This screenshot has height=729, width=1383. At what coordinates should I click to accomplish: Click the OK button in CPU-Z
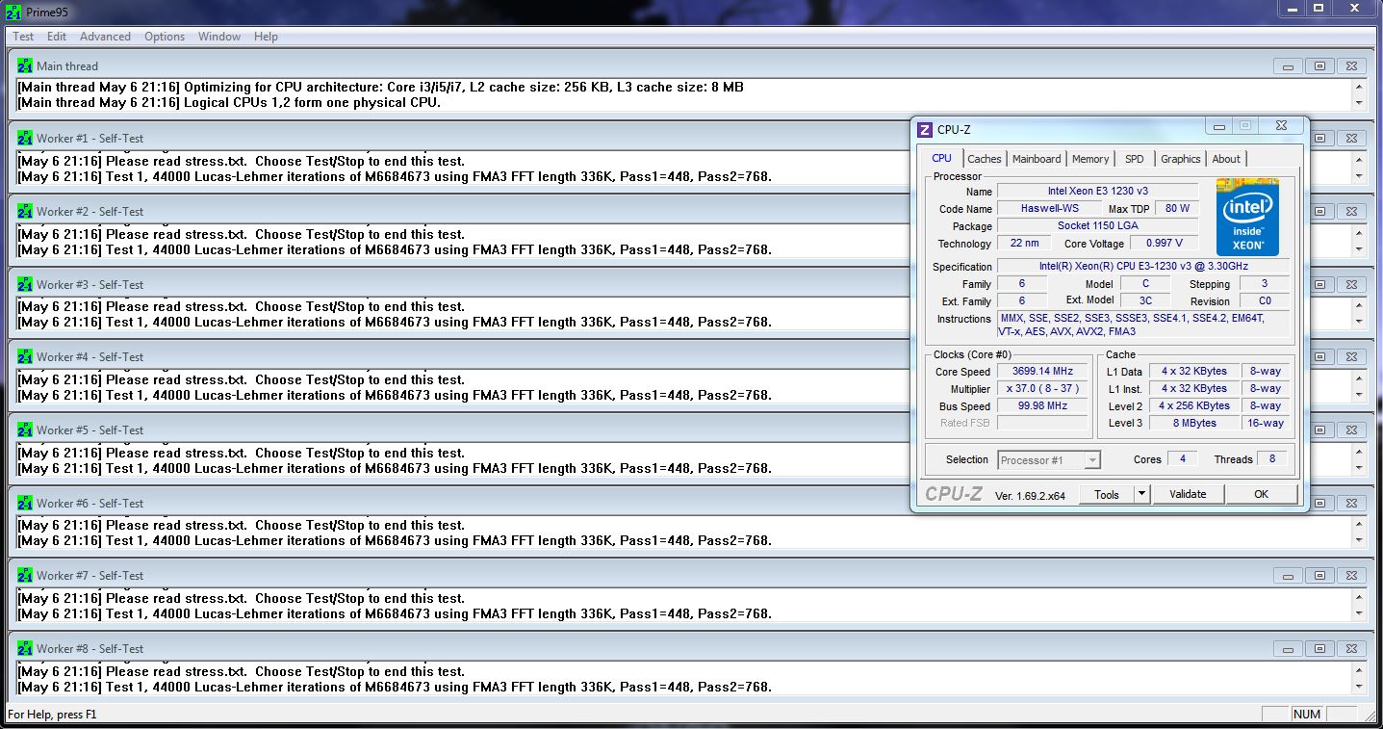(x=1261, y=494)
